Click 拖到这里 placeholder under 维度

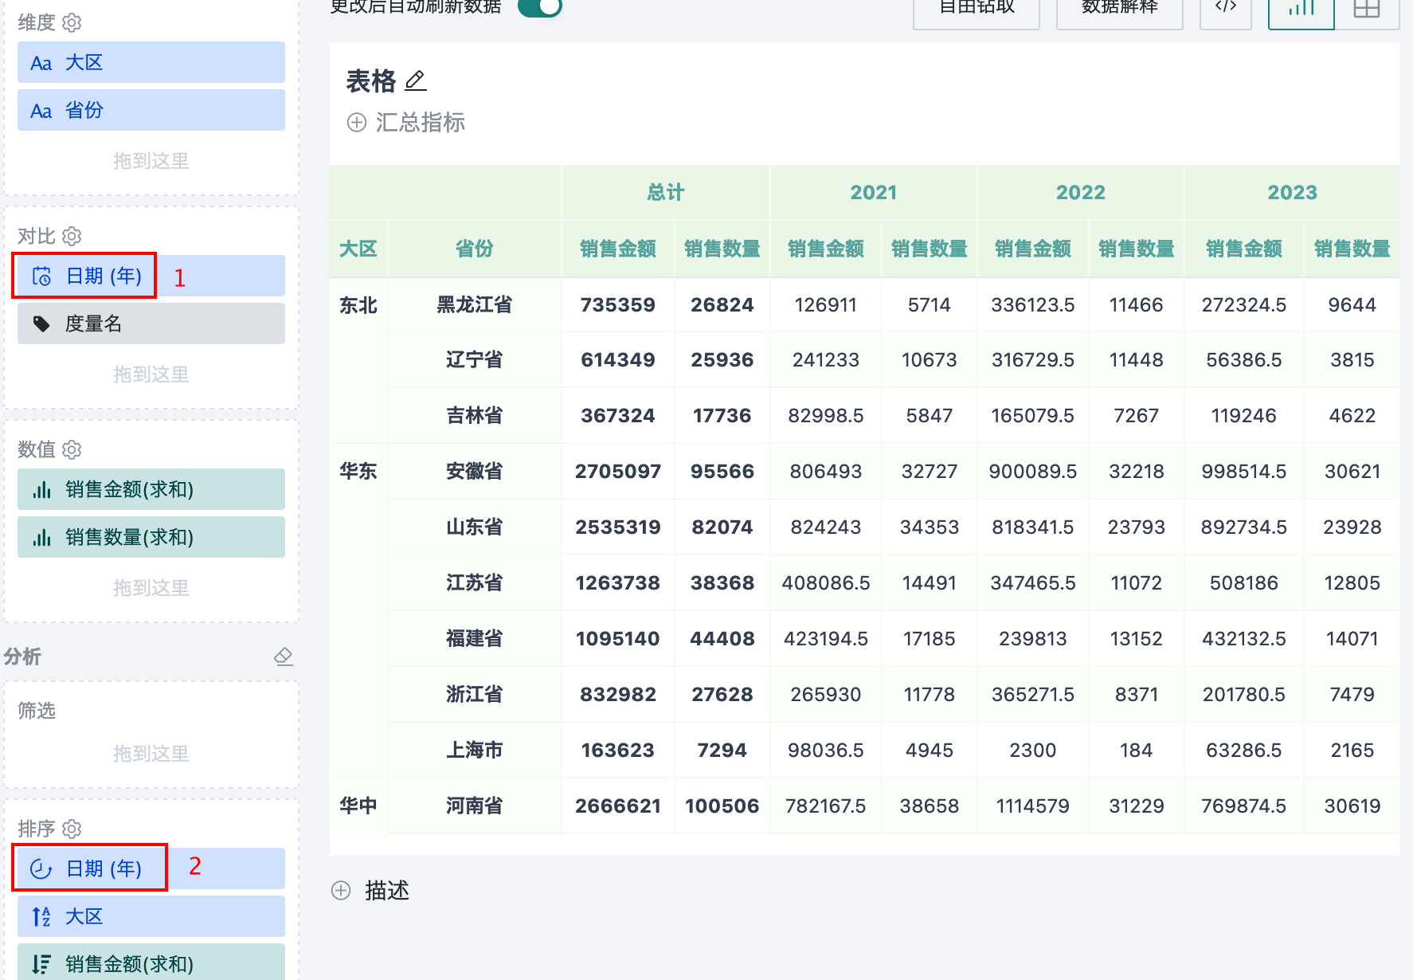tap(151, 161)
